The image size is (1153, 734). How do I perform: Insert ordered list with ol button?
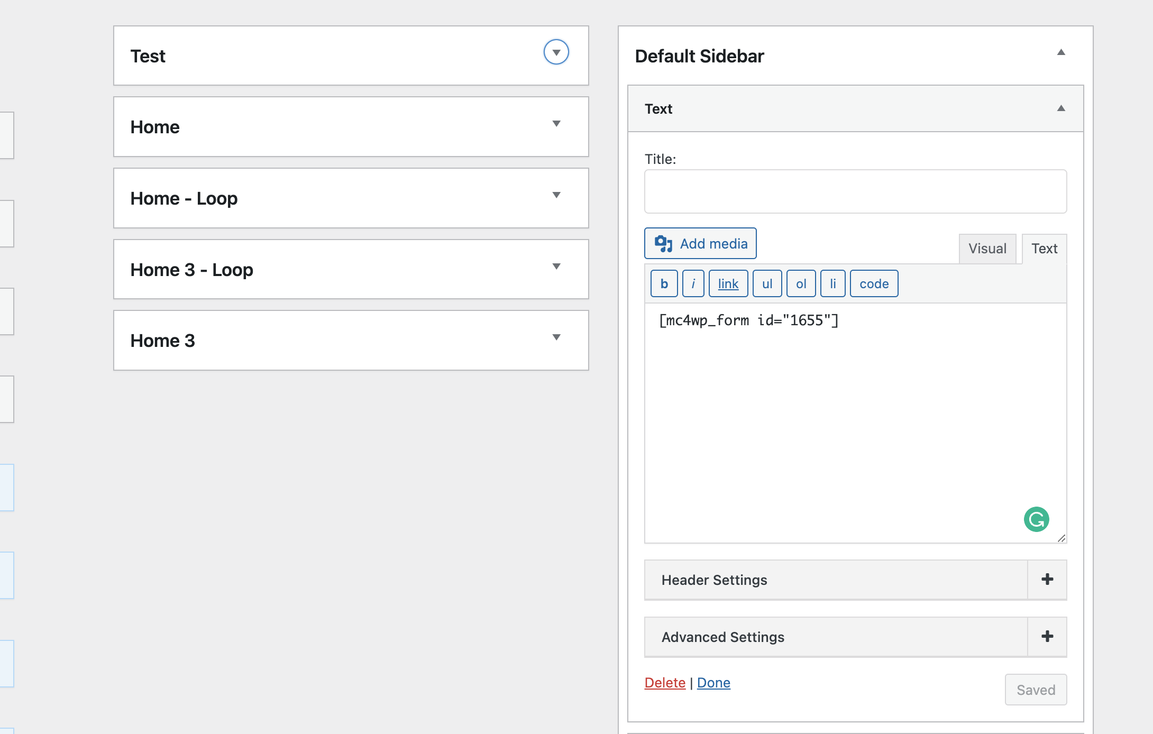point(801,283)
